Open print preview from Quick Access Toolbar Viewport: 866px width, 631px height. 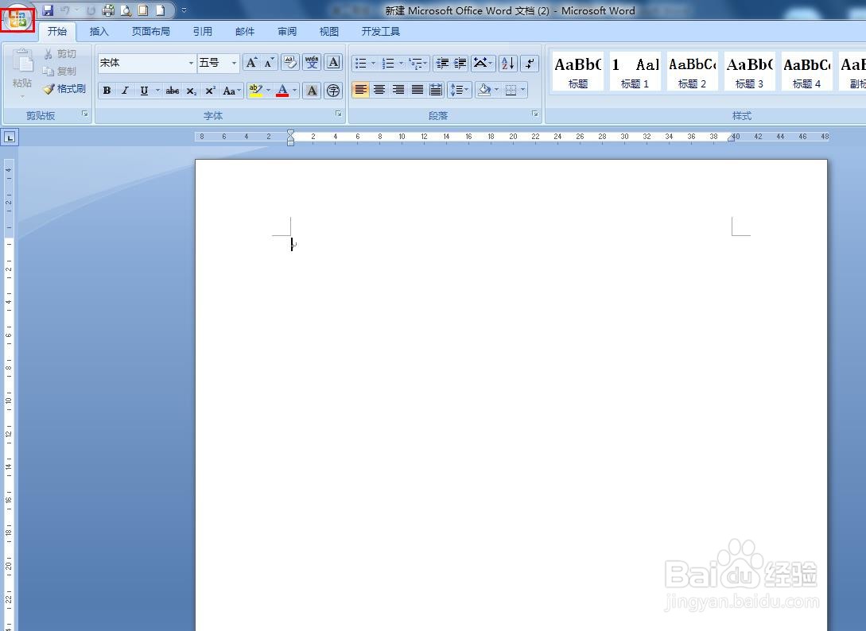[x=126, y=10]
